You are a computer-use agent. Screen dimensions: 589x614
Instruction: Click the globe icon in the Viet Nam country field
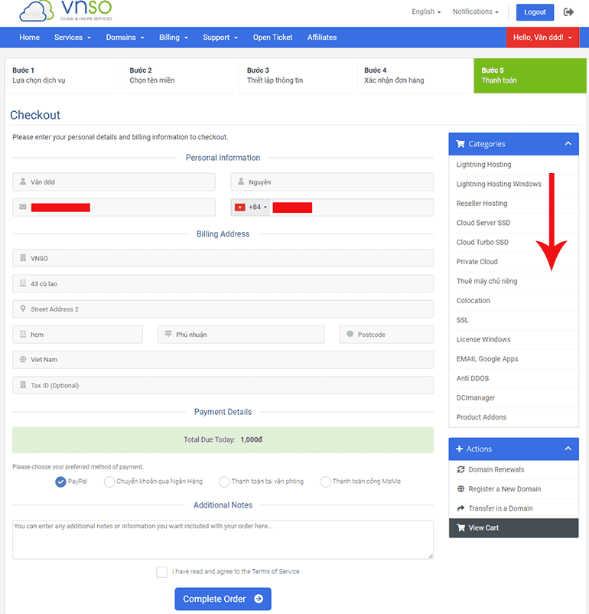tap(23, 359)
